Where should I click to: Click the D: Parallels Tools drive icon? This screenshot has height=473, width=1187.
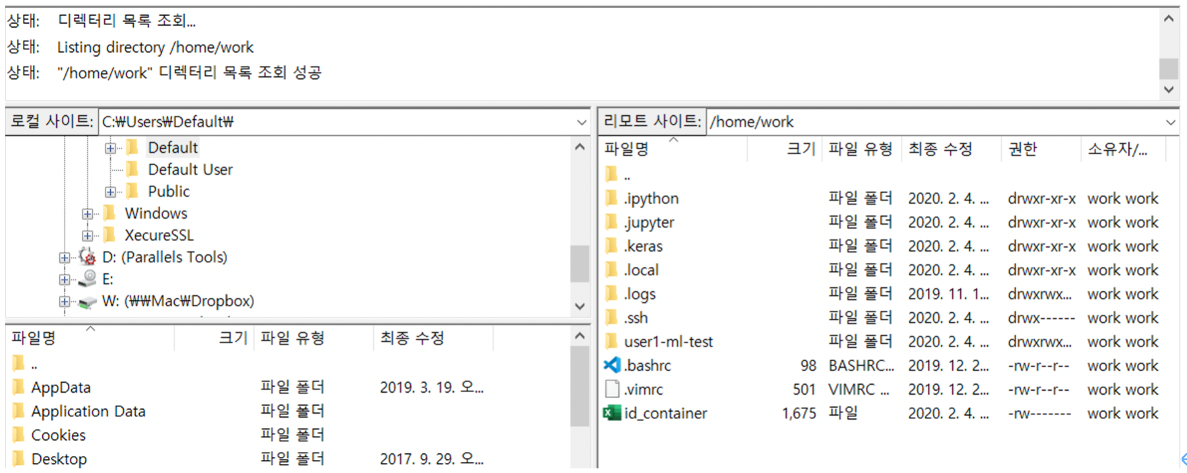pos(87,256)
